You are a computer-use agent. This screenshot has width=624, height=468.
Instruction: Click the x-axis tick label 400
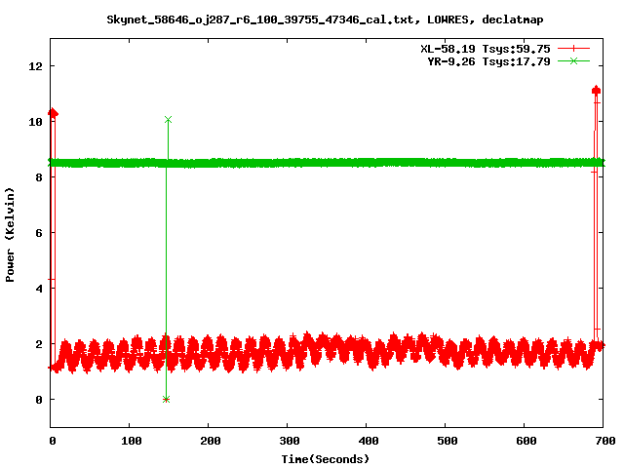(x=369, y=441)
